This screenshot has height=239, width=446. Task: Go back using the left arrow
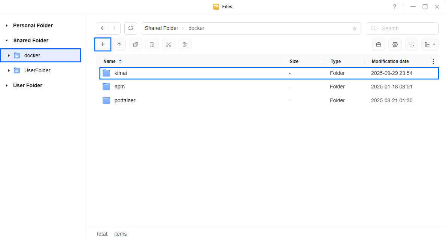(x=102, y=28)
